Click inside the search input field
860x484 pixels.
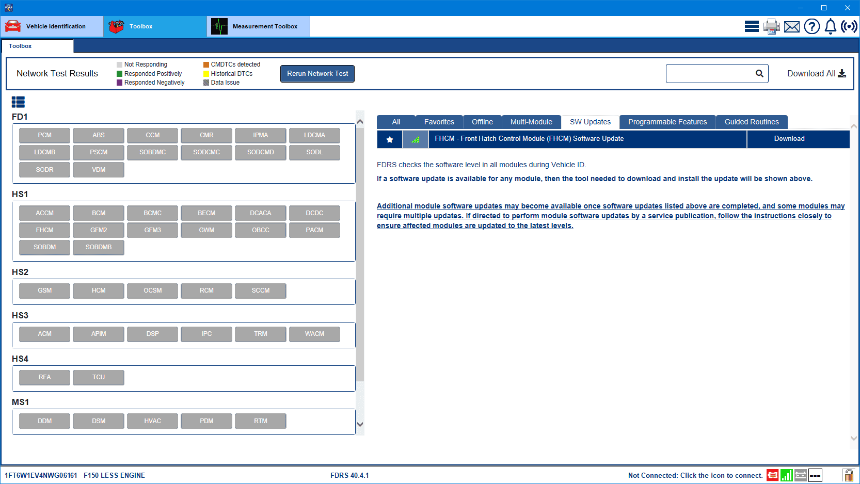point(710,73)
